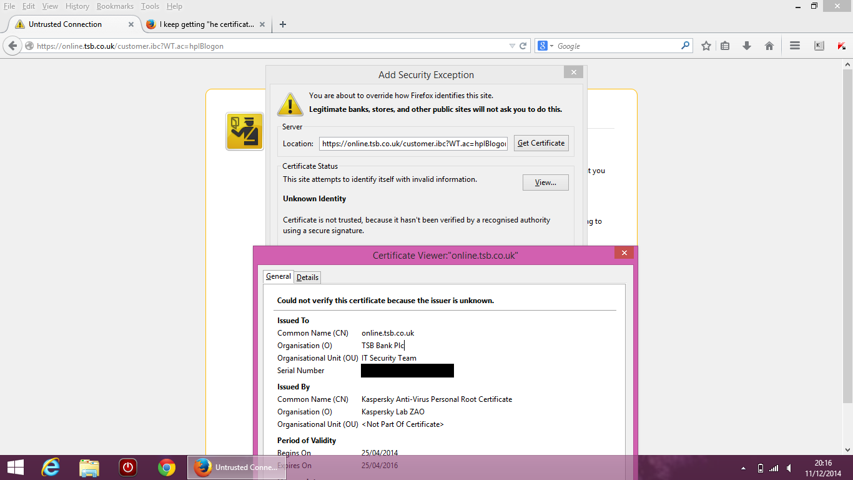Open the Help menu

174,6
